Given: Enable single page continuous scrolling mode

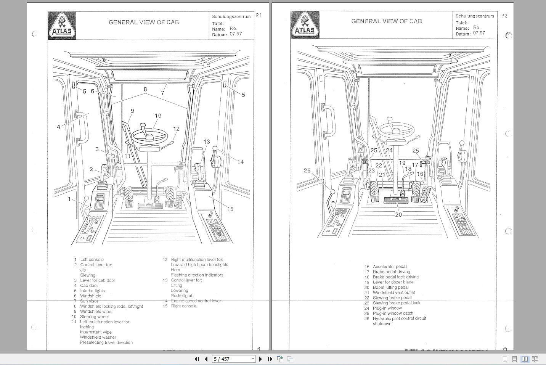Looking at the screenshot, I should click(515, 359).
